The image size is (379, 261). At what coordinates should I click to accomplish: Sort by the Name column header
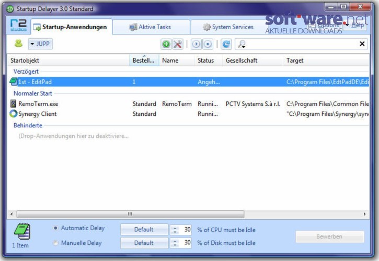coord(177,61)
